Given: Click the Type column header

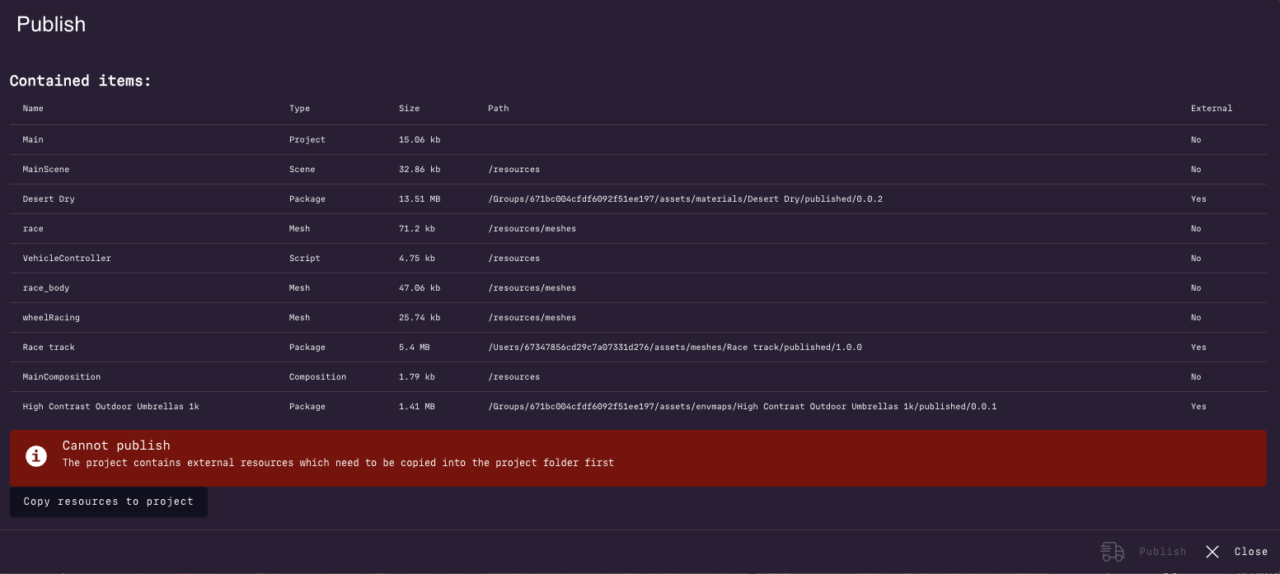Looking at the screenshot, I should (299, 108).
